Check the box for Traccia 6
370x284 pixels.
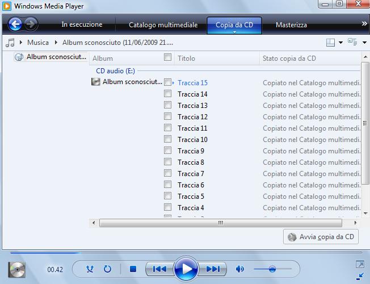(x=167, y=184)
